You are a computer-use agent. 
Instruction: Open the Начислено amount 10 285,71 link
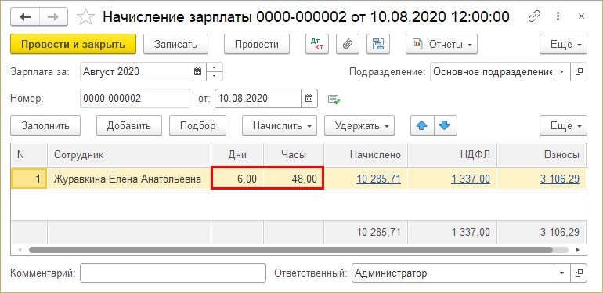(x=379, y=179)
